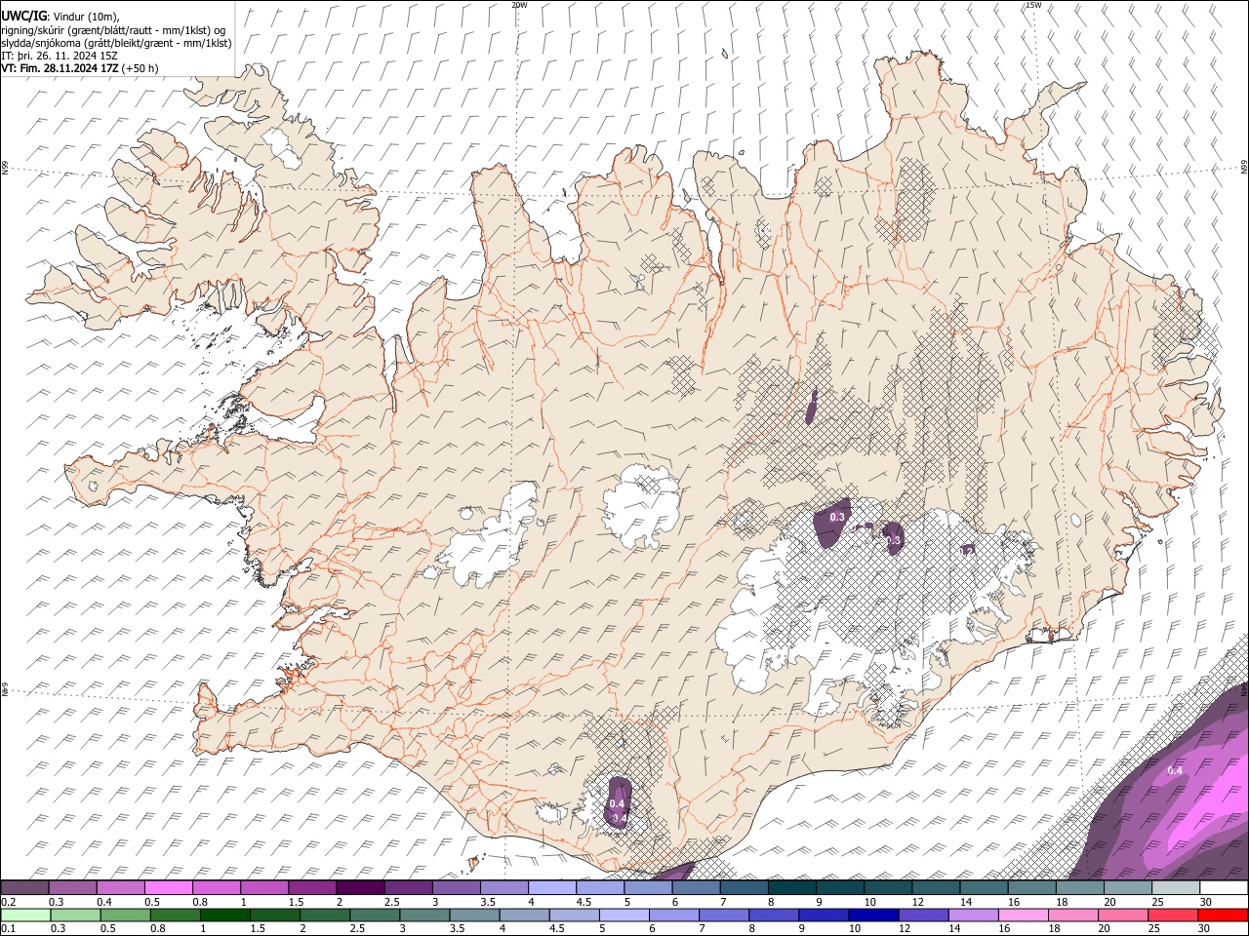The image size is (1249, 936).
Task: Click the light lavender swatch labeled 4 in upper scale
Action: (x=551, y=888)
